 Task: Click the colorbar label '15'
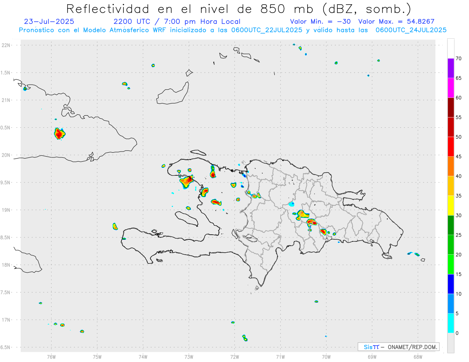click(459, 274)
